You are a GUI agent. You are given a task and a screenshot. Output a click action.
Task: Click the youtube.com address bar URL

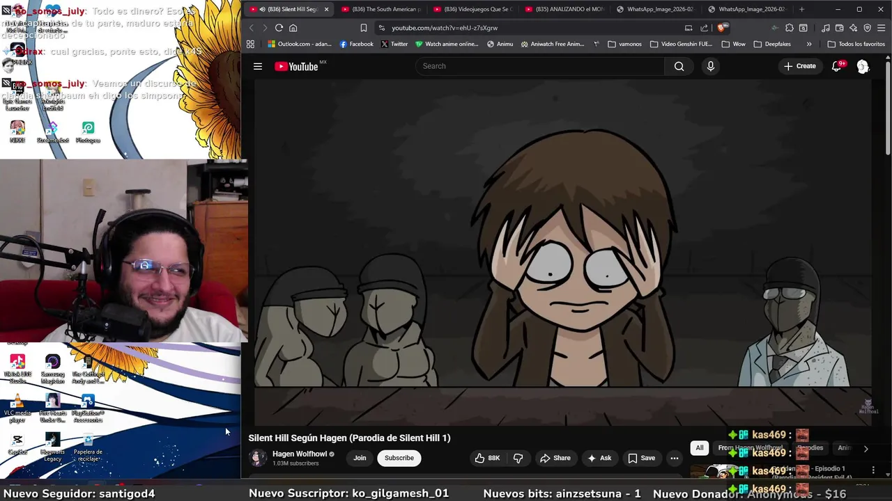point(445,28)
